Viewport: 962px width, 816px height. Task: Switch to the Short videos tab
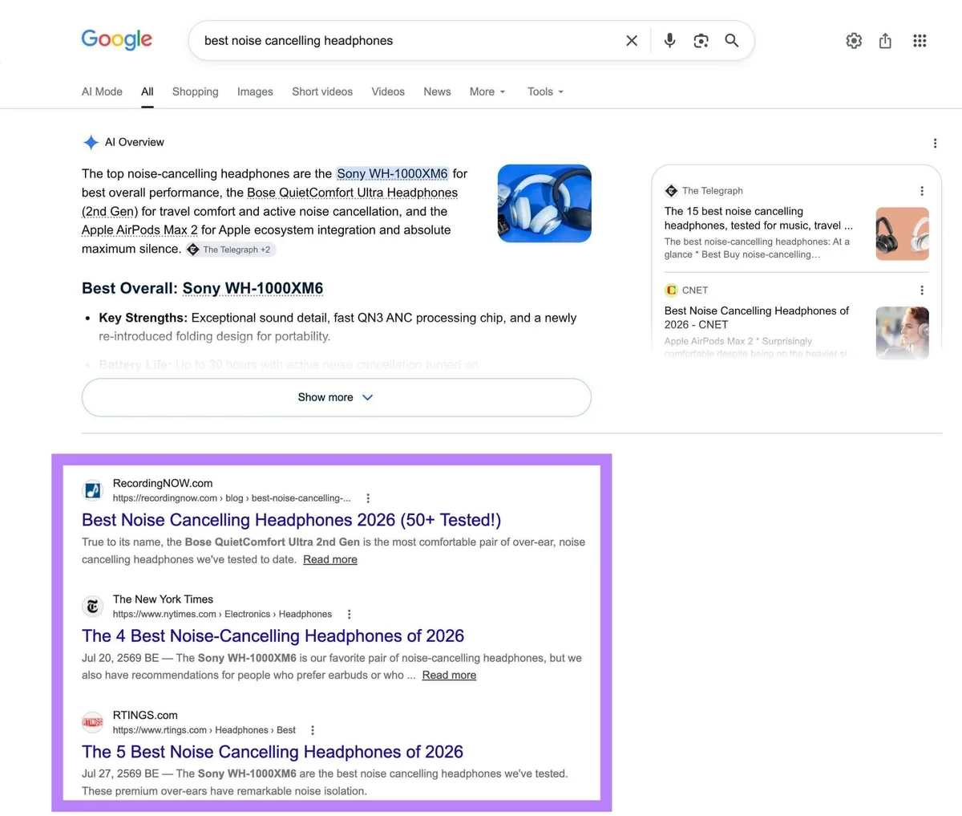[x=322, y=91]
